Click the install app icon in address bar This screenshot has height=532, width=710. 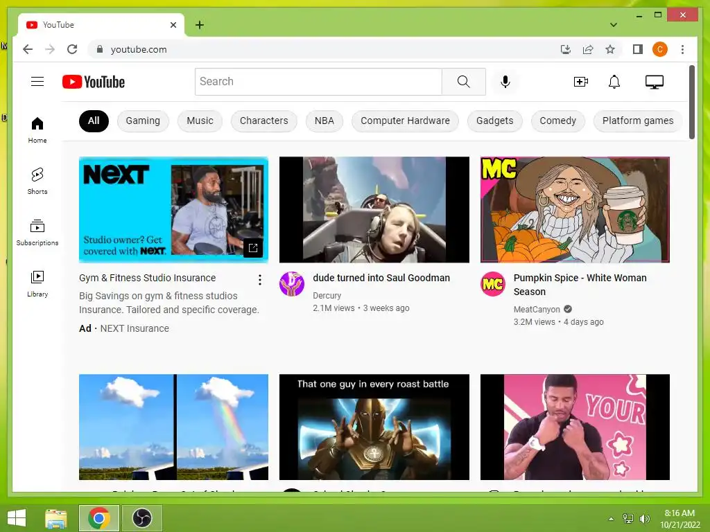565,49
